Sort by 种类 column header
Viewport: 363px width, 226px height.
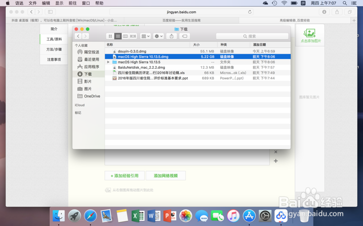[233, 44]
